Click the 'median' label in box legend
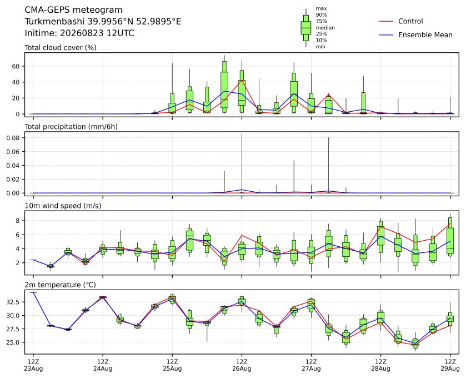This screenshot has width=466, height=378. (325, 28)
